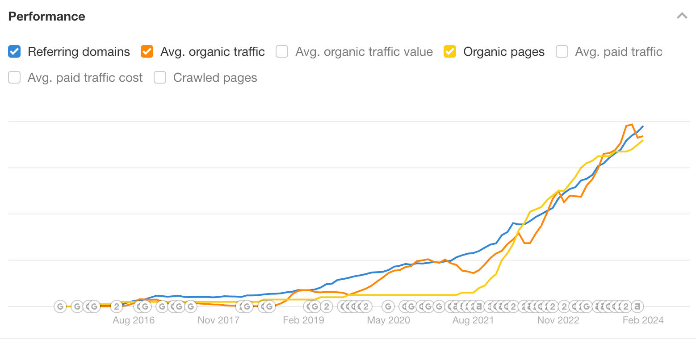696x344 pixels.
Task: Click the orange checked Avg. organic traffic swatch
Action: pyautogui.click(x=147, y=51)
